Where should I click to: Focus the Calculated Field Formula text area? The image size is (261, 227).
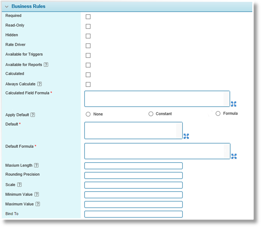tap(157, 99)
